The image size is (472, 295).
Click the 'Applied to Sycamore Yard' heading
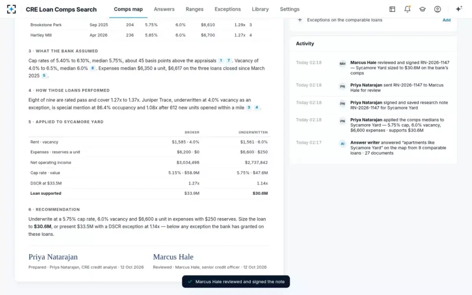pyautogui.click(x=66, y=122)
